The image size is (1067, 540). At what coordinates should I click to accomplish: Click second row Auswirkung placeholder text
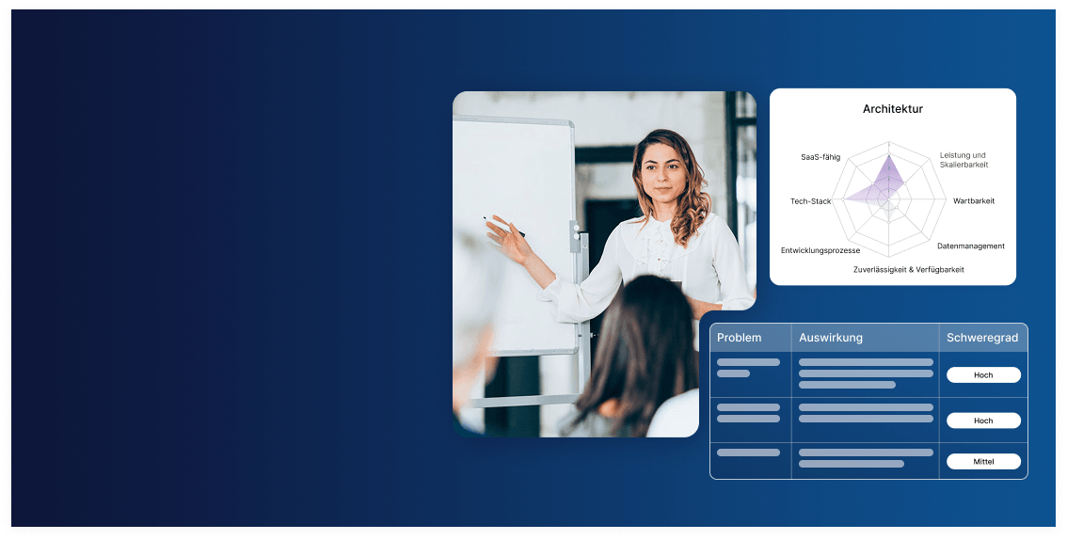pos(866,413)
